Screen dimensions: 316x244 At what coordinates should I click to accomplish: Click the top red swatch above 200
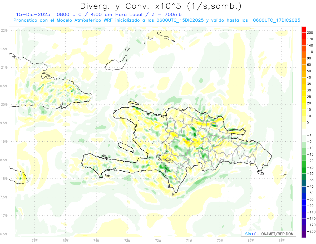(304, 29)
